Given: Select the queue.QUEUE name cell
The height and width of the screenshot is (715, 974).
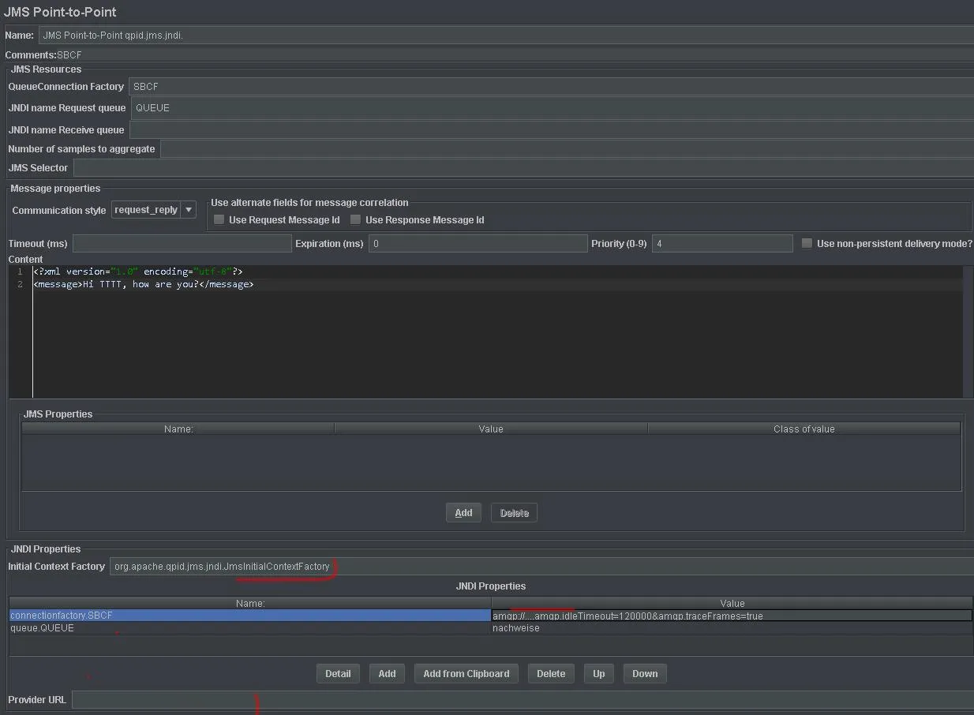Looking at the screenshot, I should click(250, 628).
